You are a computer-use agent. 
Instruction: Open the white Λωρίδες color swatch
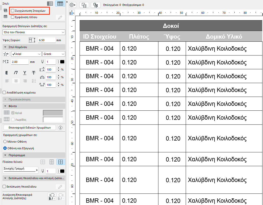point(53,120)
